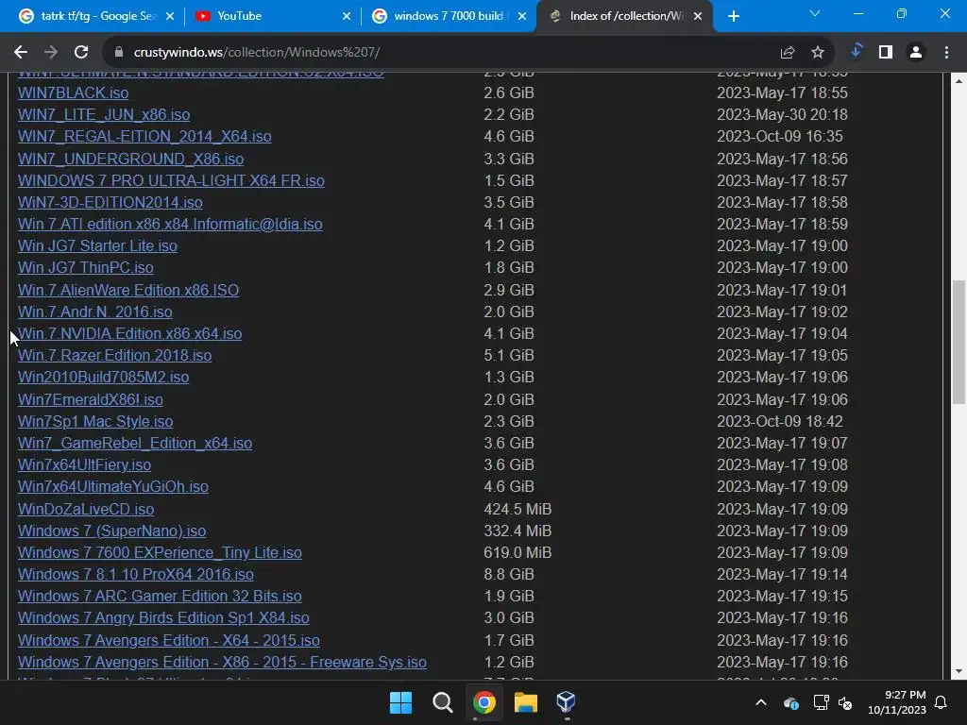Screen dimensions: 967x725
Task: Open Win.7.Razer.Edition.2018.iso
Action: [114, 355]
